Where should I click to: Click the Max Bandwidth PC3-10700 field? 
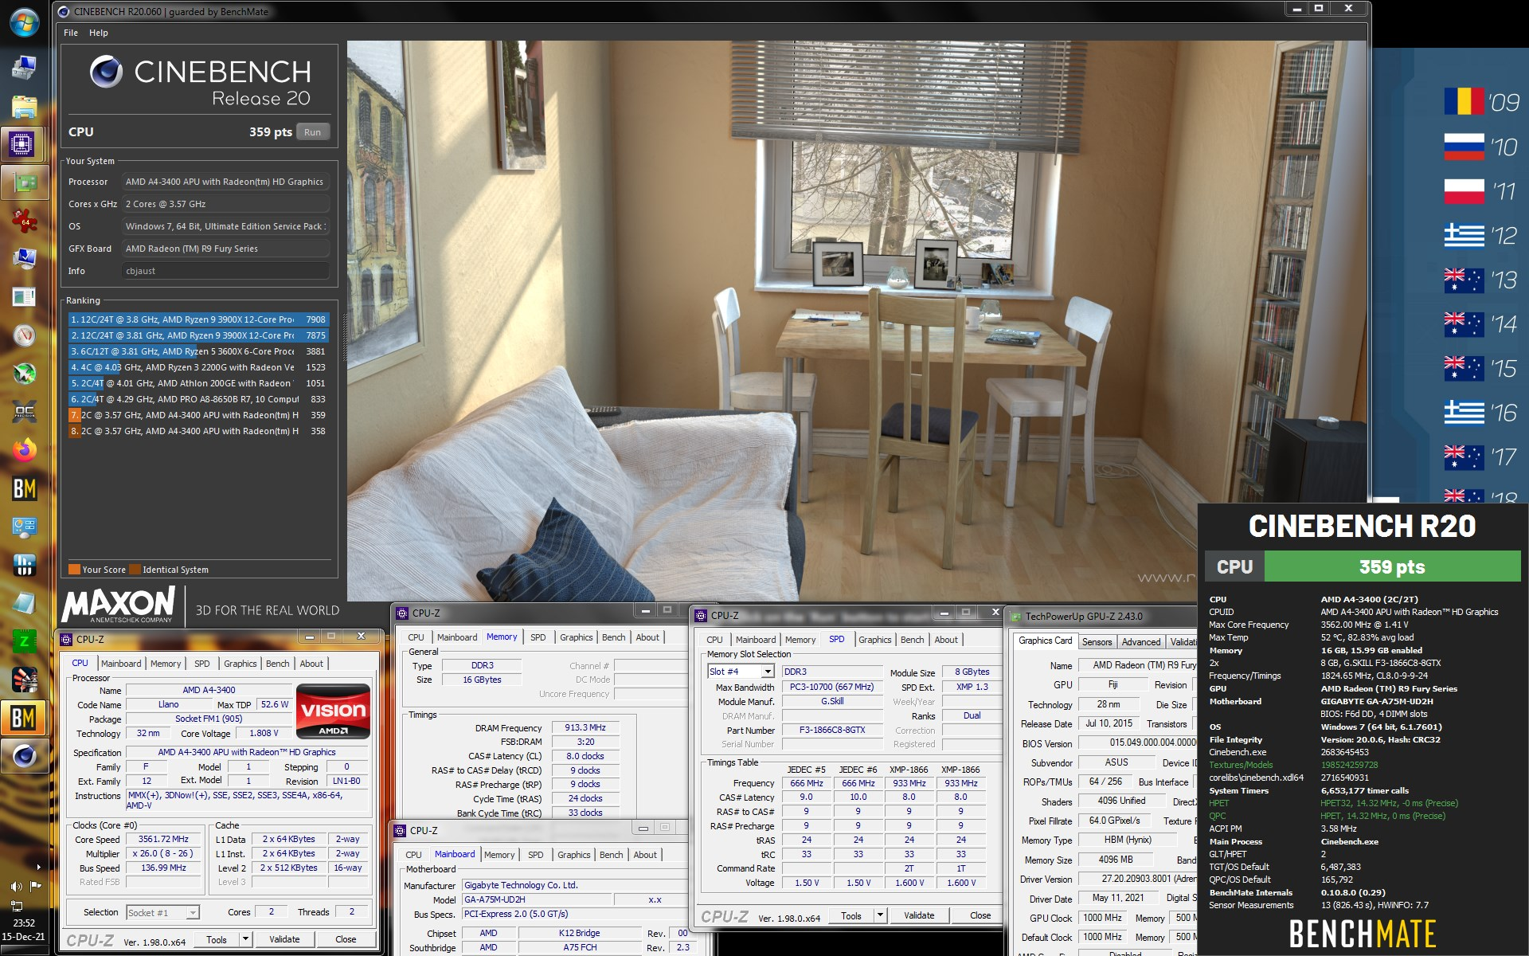pos(832,687)
